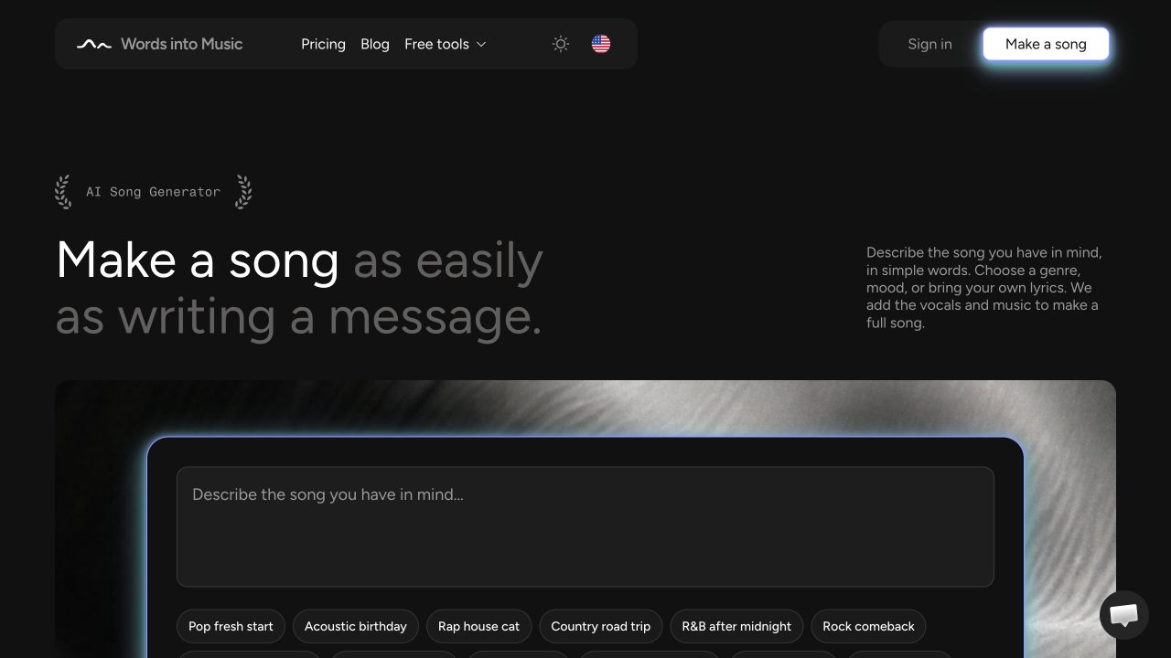Expand the Free tools dropdown
The image size is (1171, 658).
point(446,44)
